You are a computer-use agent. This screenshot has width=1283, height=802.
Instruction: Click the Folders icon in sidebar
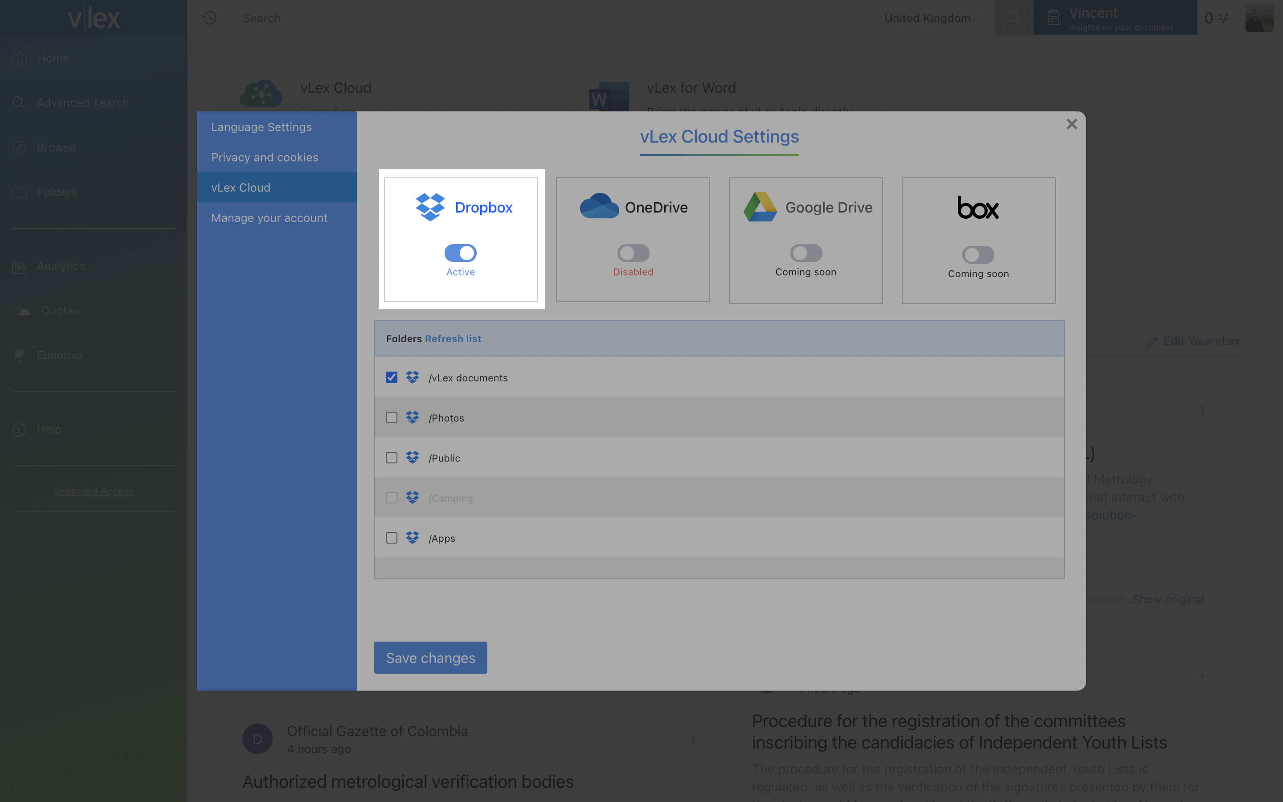click(x=20, y=192)
